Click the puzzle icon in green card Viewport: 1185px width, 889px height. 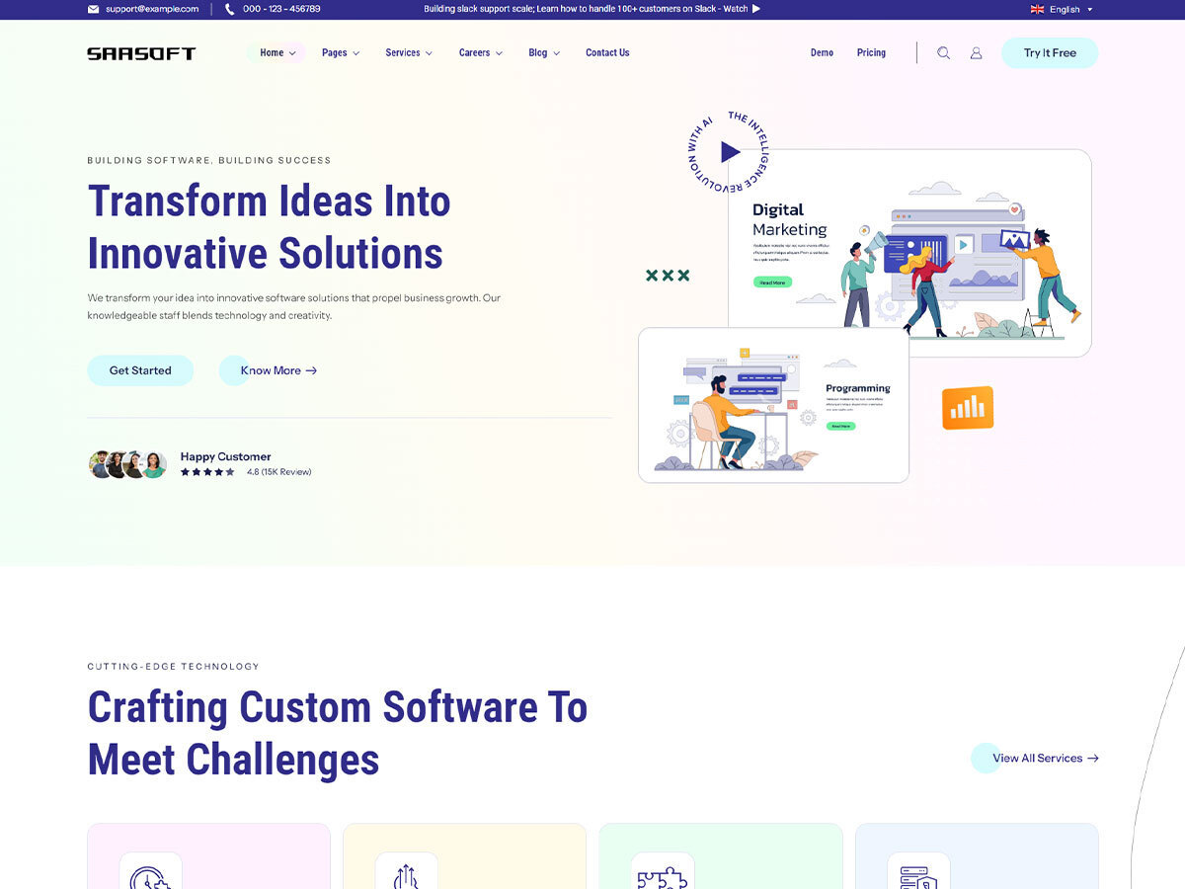pyautogui.click(x=662, y=874)
